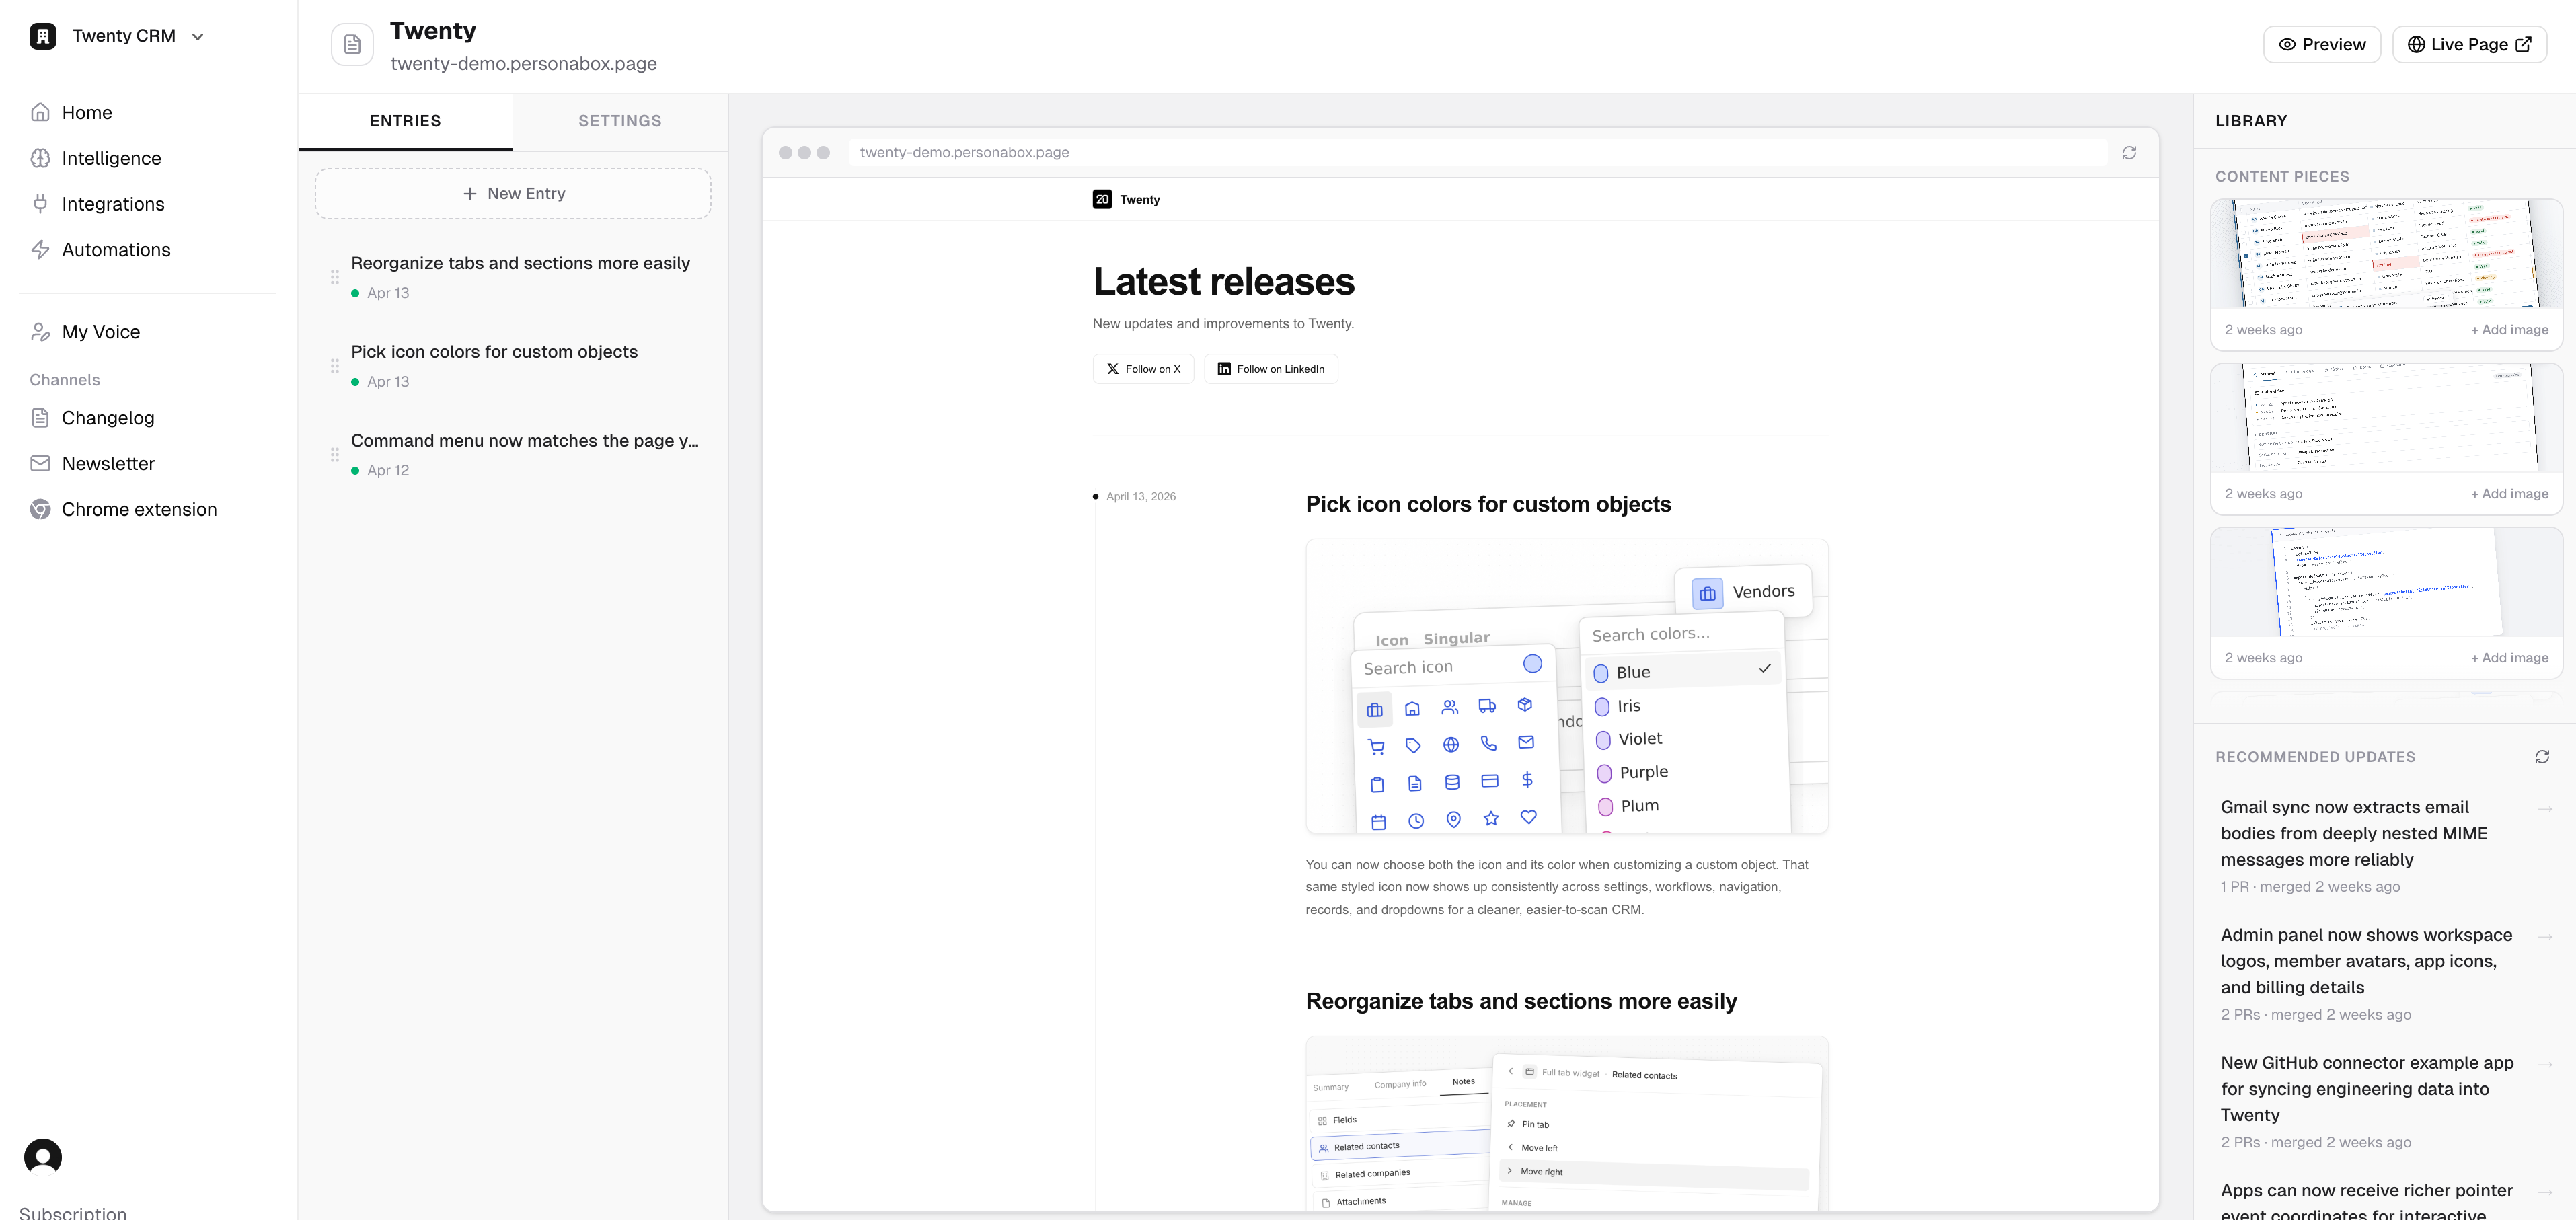Viewport: 2576px width, 1220px height.
Task: Click the Changelog document icon
Action: coord(40,418)
